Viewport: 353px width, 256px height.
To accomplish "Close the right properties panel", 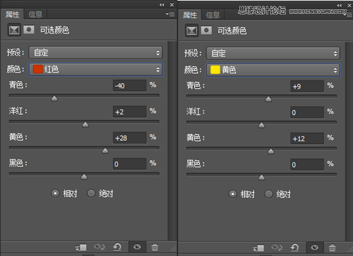I will [x=350, y=5].
